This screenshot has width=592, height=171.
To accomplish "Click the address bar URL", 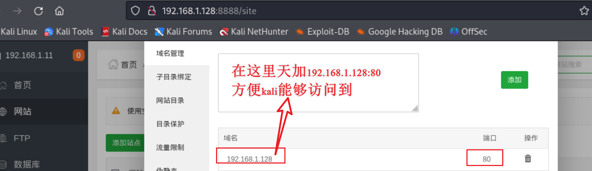I will [209, 11].
